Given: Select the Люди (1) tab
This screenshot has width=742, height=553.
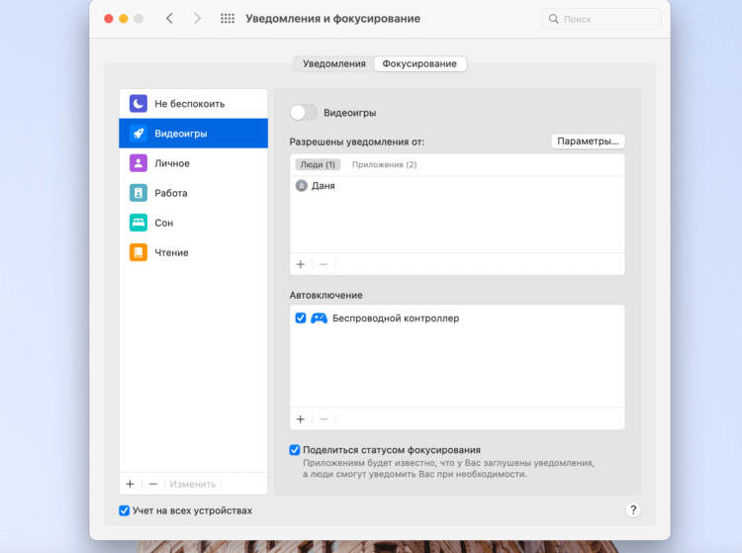Looking at the screenshot, I should (x=318, y=164).
